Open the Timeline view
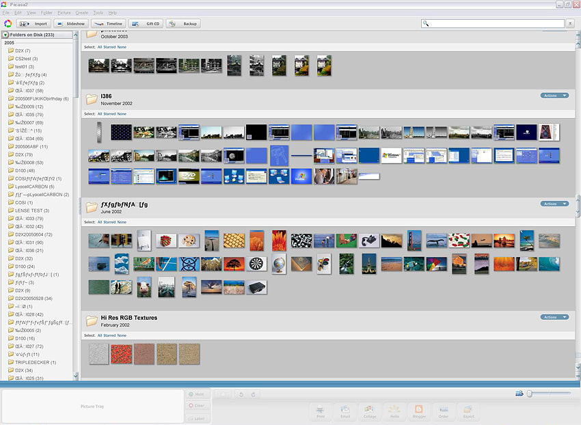This screenshot has width=581, height=425. pos(109,24)
